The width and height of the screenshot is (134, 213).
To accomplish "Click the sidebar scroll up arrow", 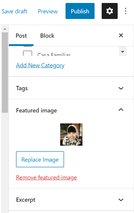I will pos(5,29).
